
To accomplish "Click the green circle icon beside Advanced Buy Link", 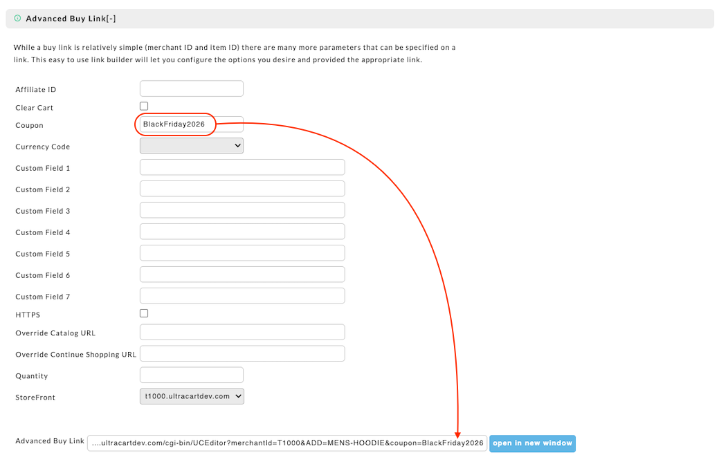I will 17,19.
